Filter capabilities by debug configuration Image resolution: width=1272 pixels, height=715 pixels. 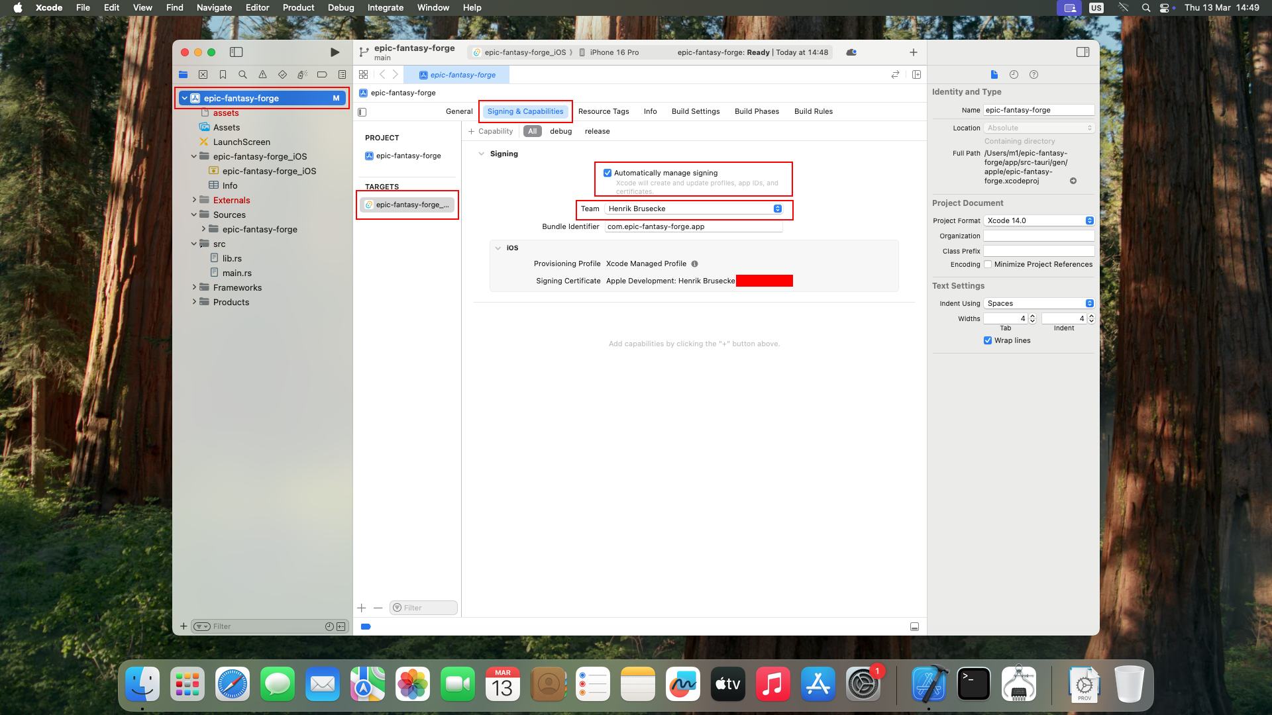pos(560,131)
